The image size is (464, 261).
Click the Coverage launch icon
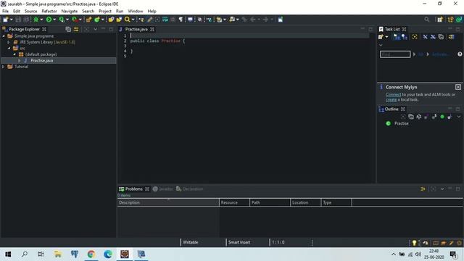click(62, 20)
